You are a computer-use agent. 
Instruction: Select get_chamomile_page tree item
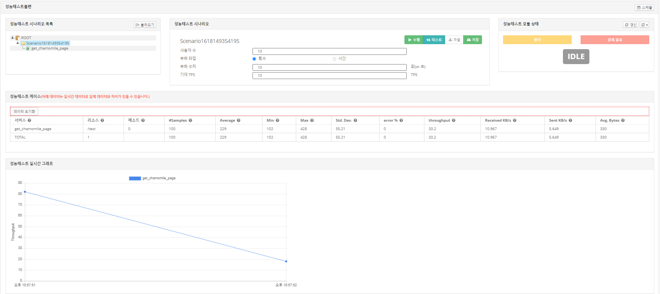(50, 48)
